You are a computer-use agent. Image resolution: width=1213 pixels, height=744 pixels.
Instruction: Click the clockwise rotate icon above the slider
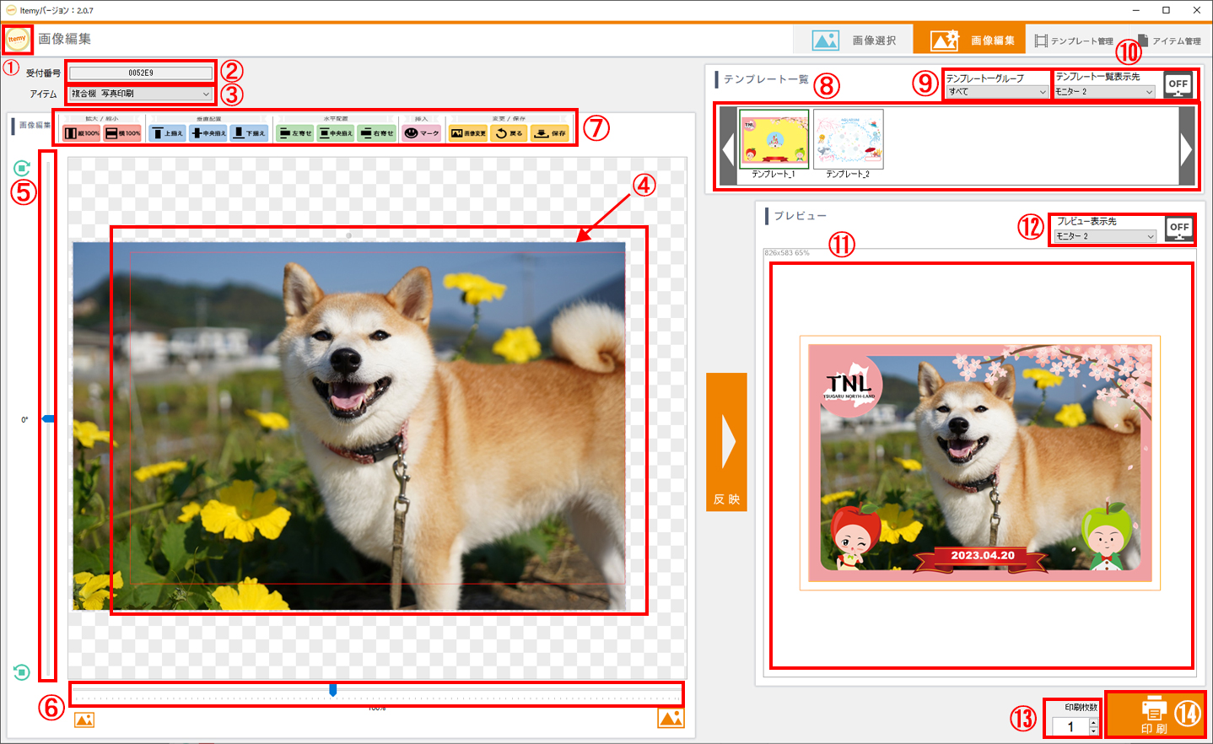22,169
